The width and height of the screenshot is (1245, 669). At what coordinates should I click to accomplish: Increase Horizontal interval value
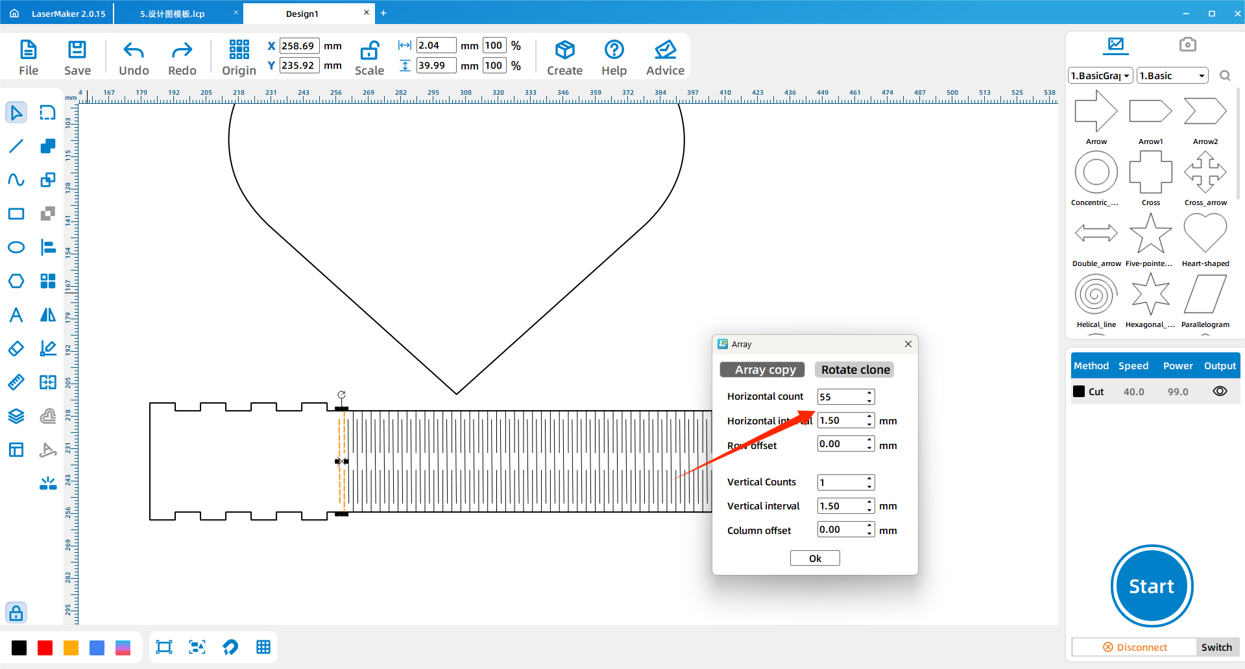(x=869, y=417)
